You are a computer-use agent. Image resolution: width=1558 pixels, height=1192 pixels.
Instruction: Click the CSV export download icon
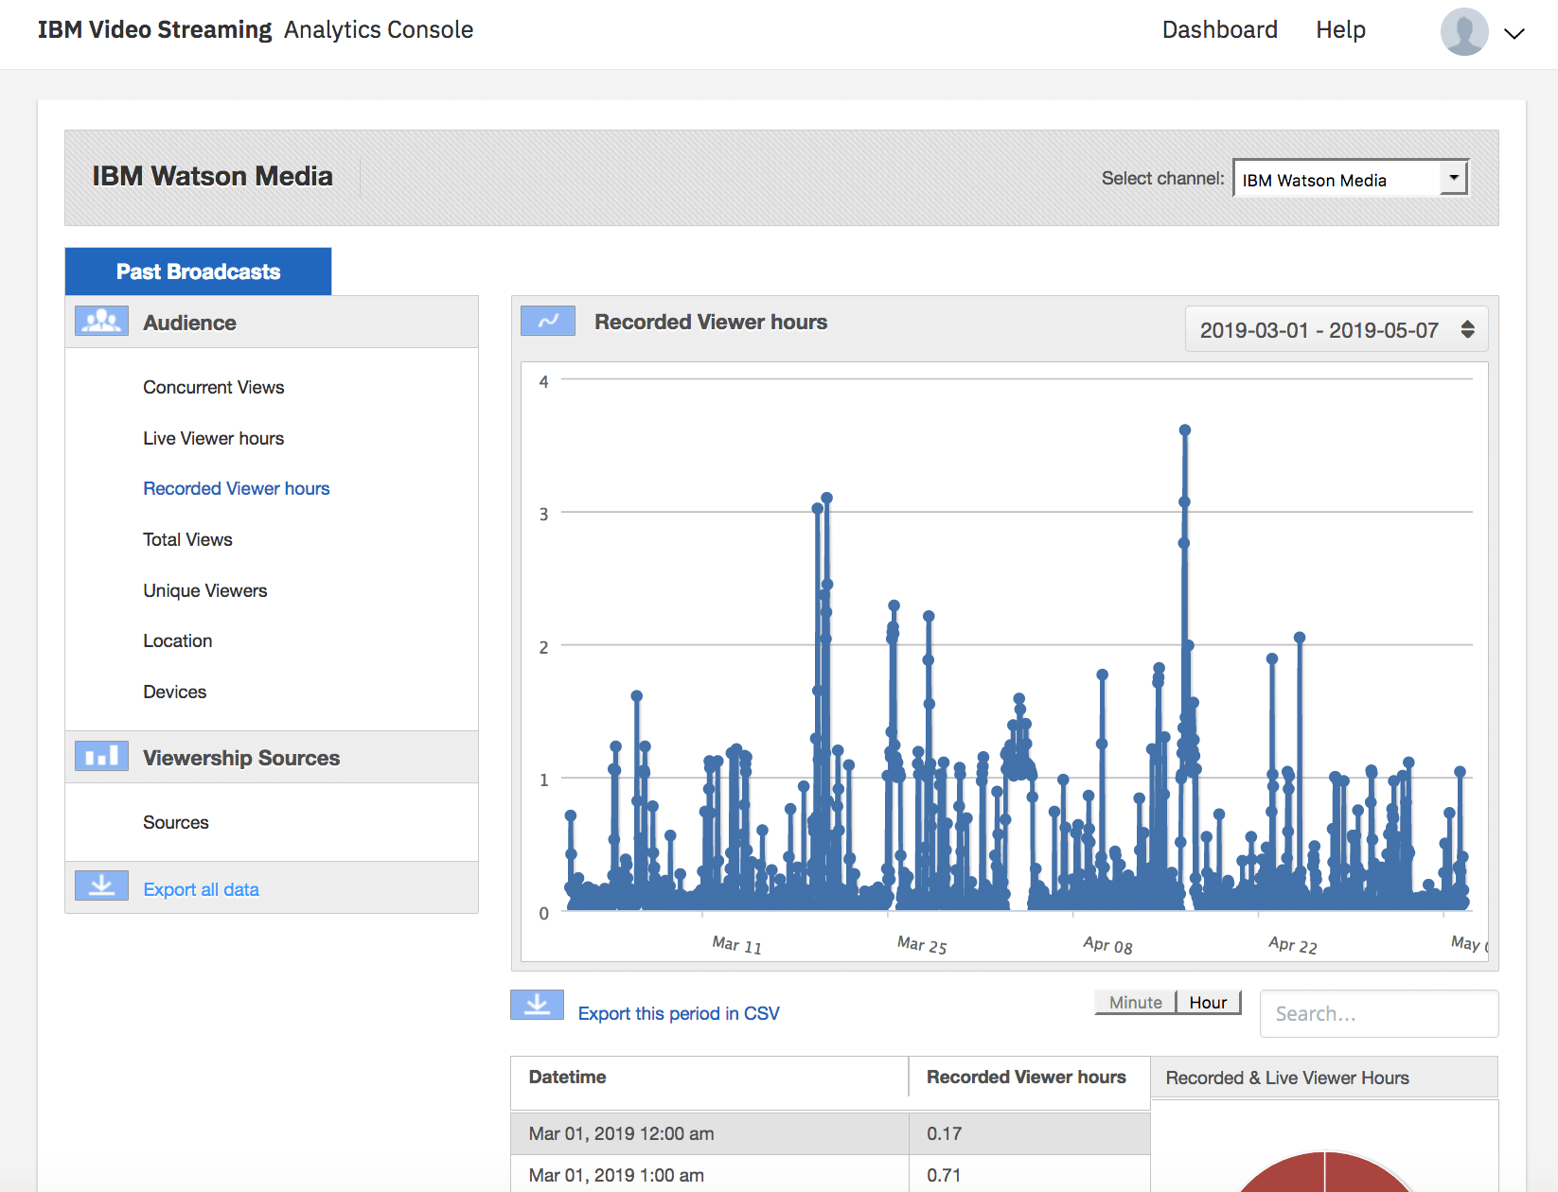pos(537,1005)
